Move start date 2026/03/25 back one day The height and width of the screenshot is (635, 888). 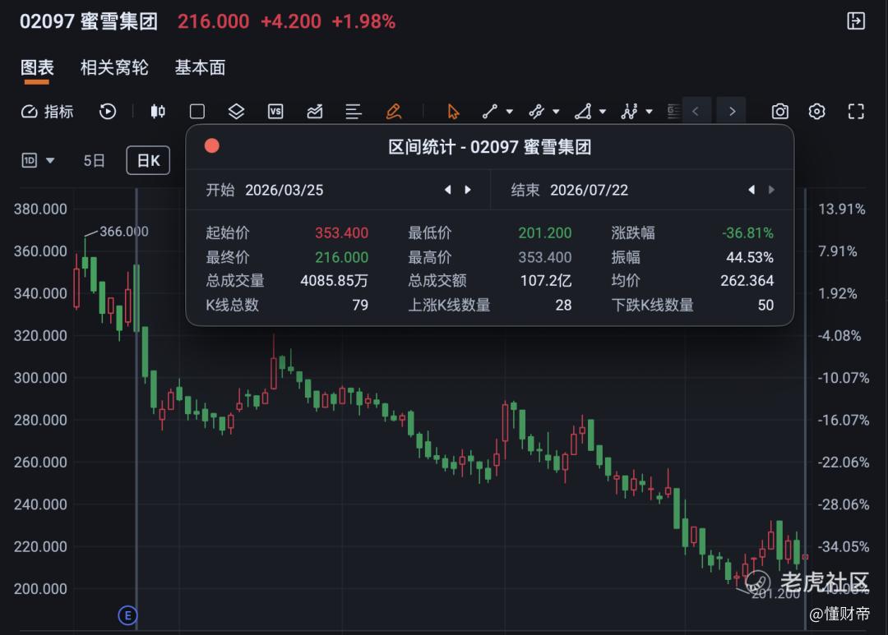point(448,190)
